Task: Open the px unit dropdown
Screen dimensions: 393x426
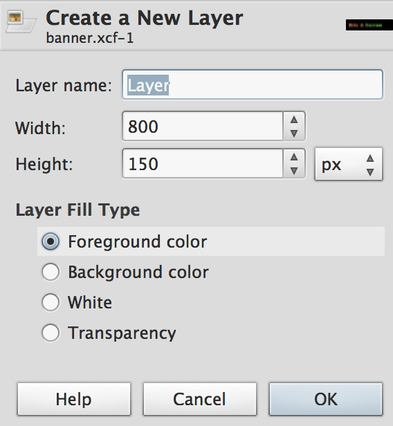Action: pos(349,165)
